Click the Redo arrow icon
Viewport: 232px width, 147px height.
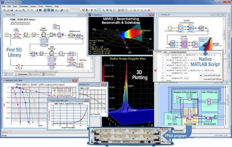32,10
